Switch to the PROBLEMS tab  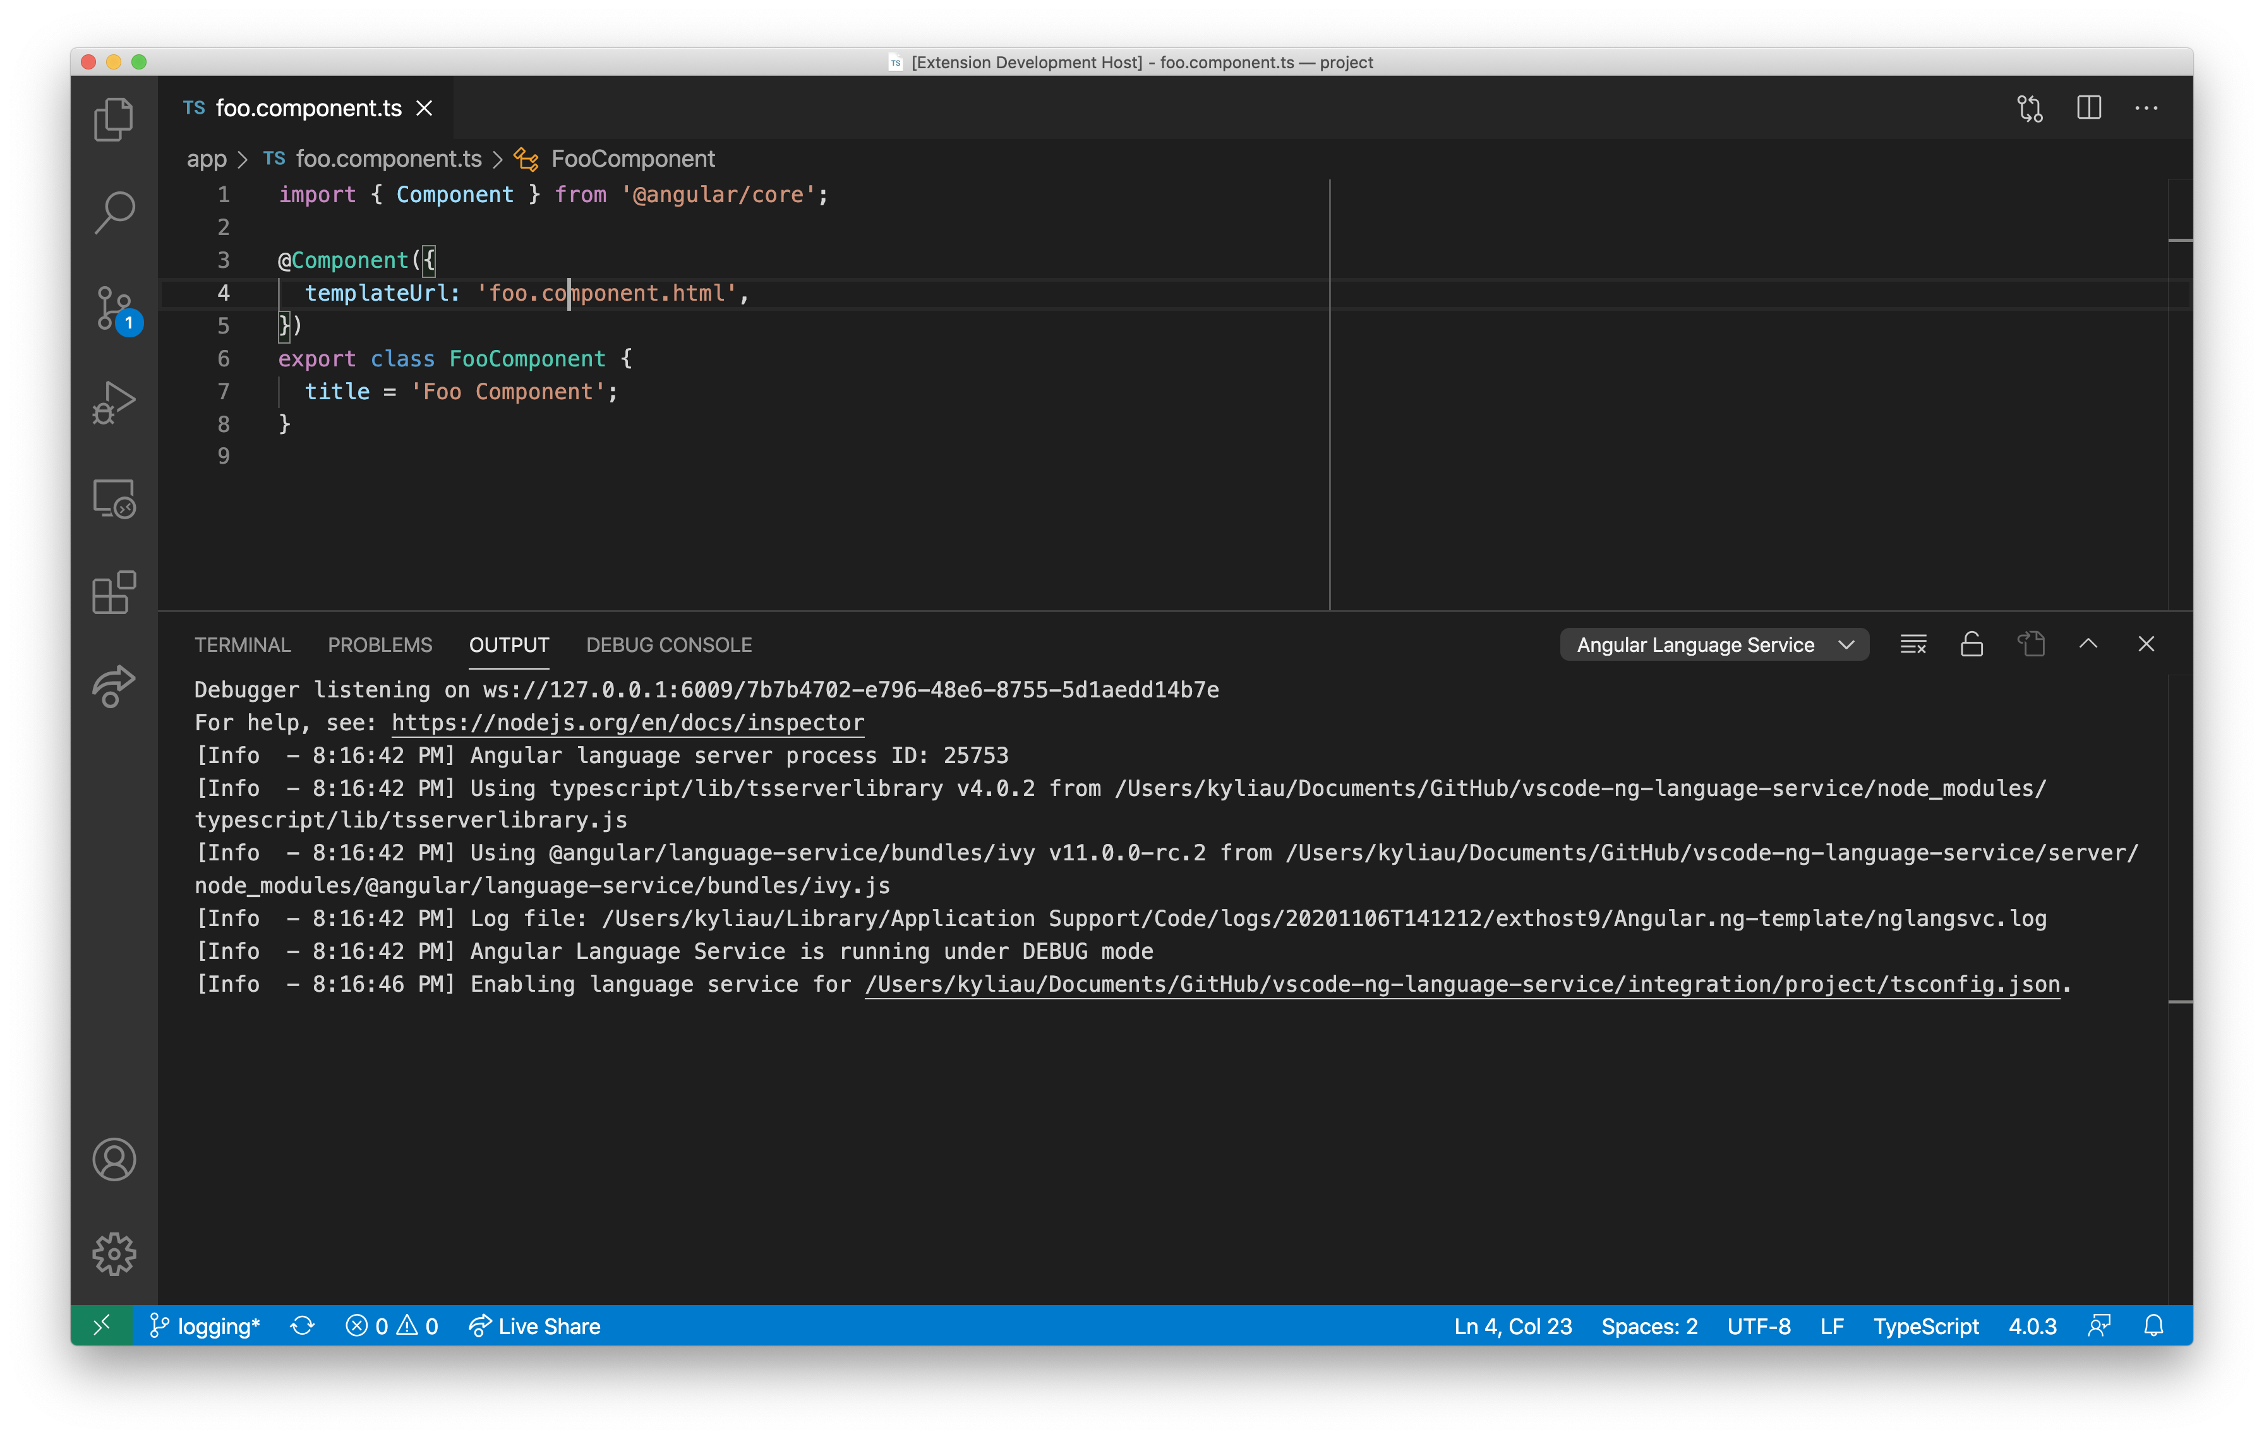pyautogui.click(x=380, y=645)
